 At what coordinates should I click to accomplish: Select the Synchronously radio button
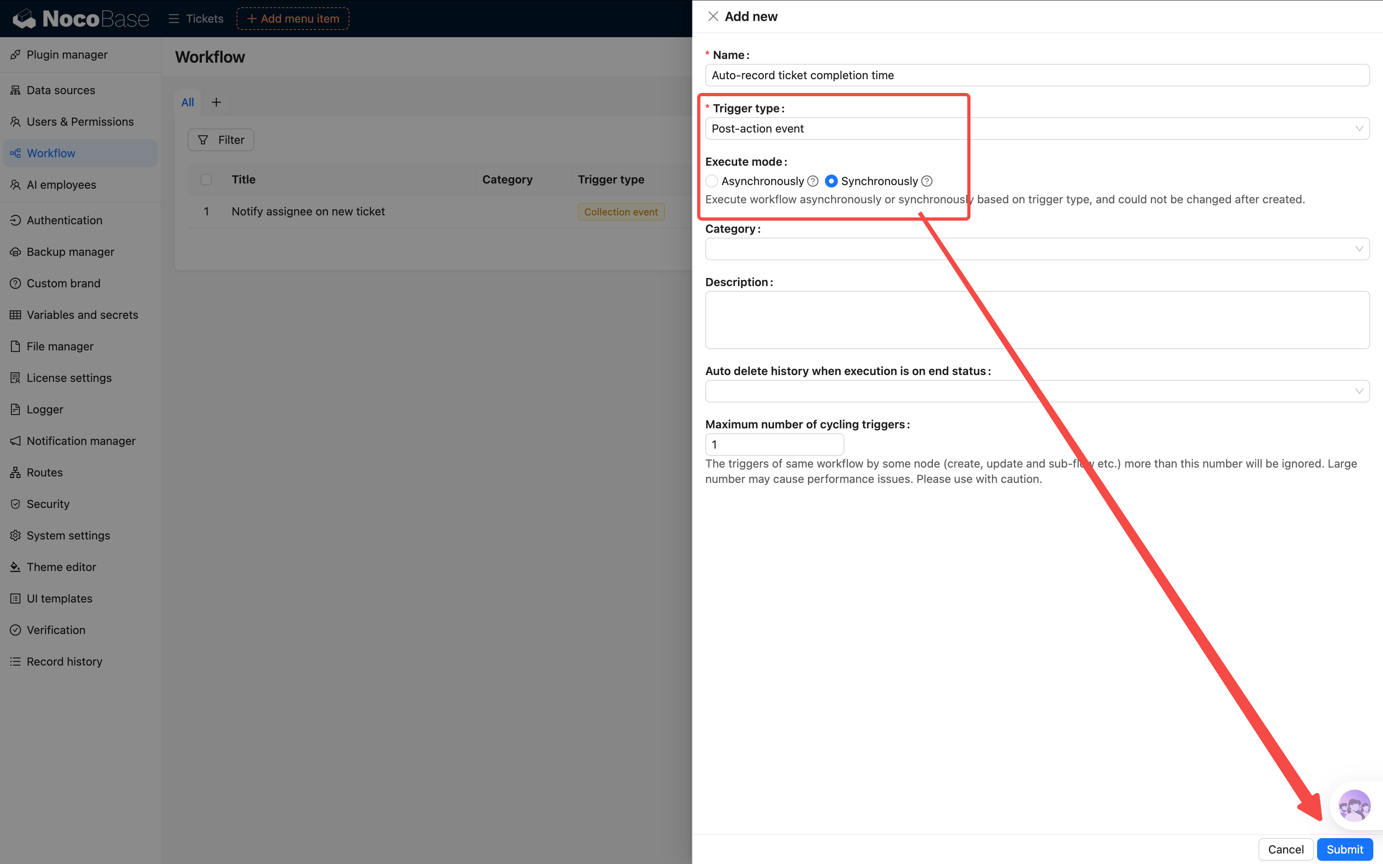pyautogui.click(x=831, y=181)
